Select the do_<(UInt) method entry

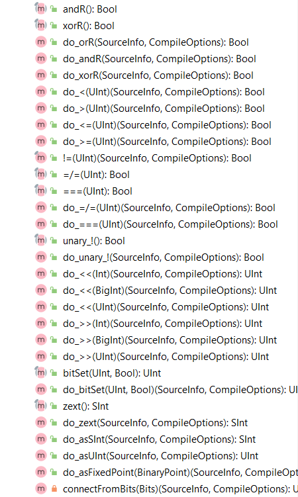click(164, 92)
